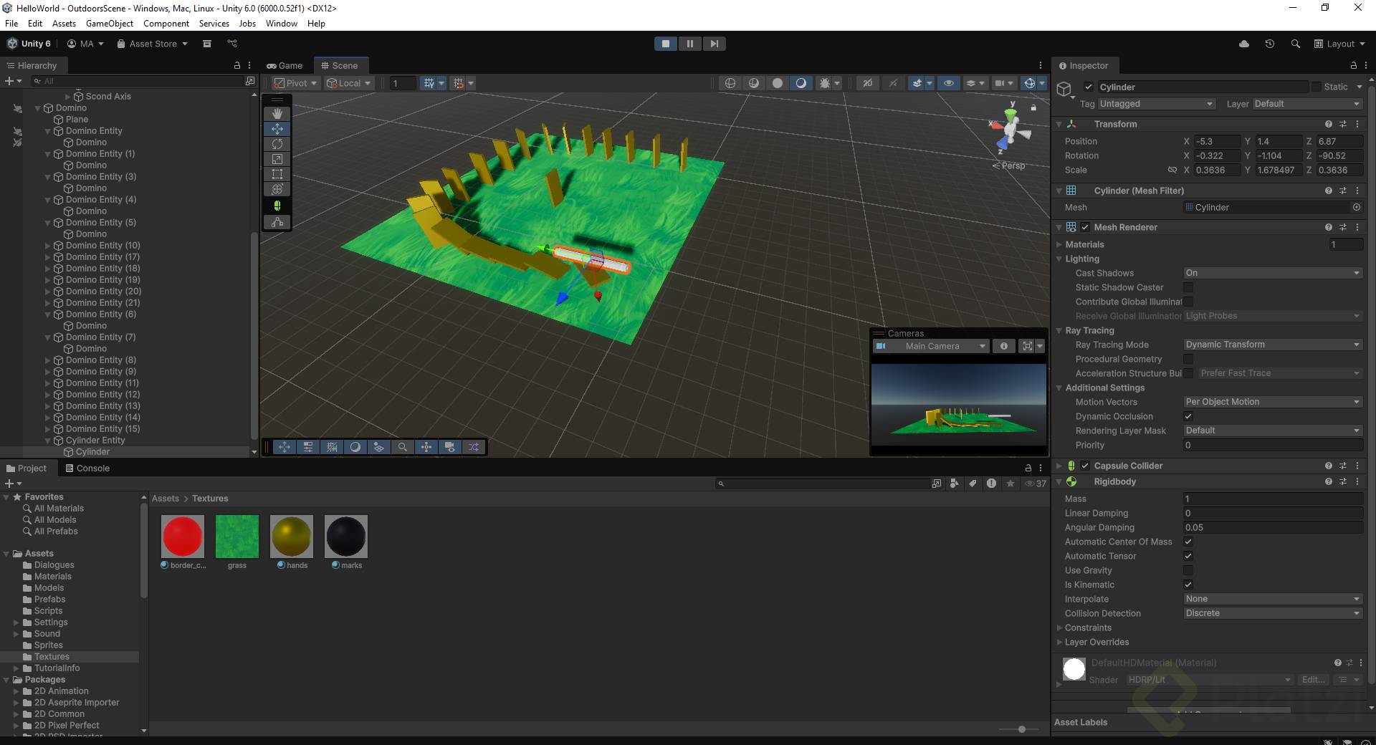Open the Asset Store button
The height and width of the screenshot is (745, 1376).
point(153,44)
